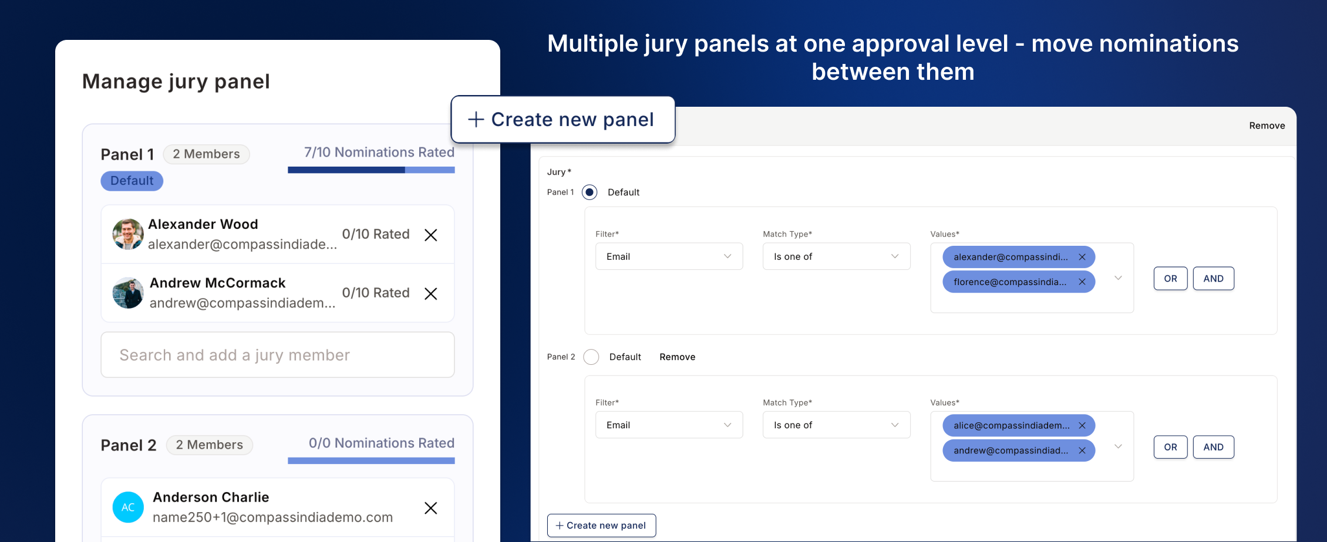This screenshot has width=1327, height=542.
Task: Click Panel 1 nominations rated progress bar
Action: (371, 170)
